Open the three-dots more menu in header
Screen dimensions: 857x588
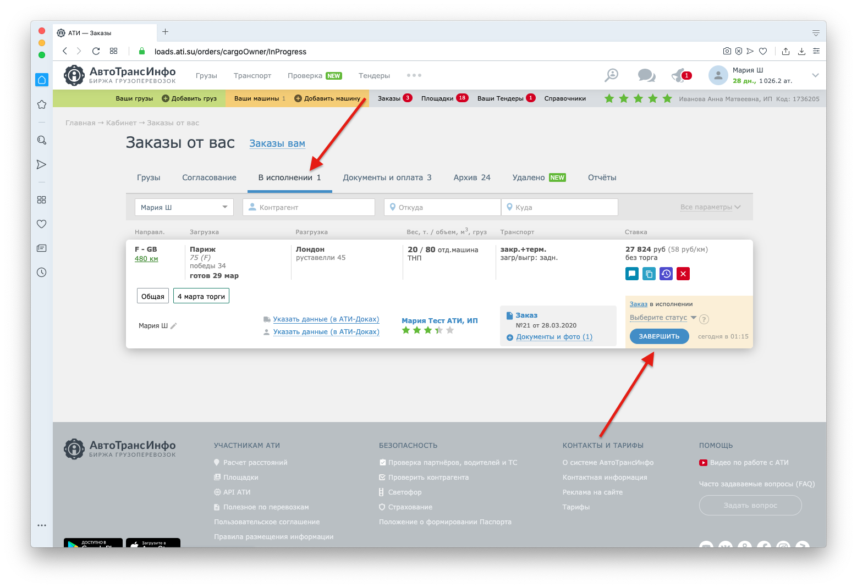click(414, 75)
